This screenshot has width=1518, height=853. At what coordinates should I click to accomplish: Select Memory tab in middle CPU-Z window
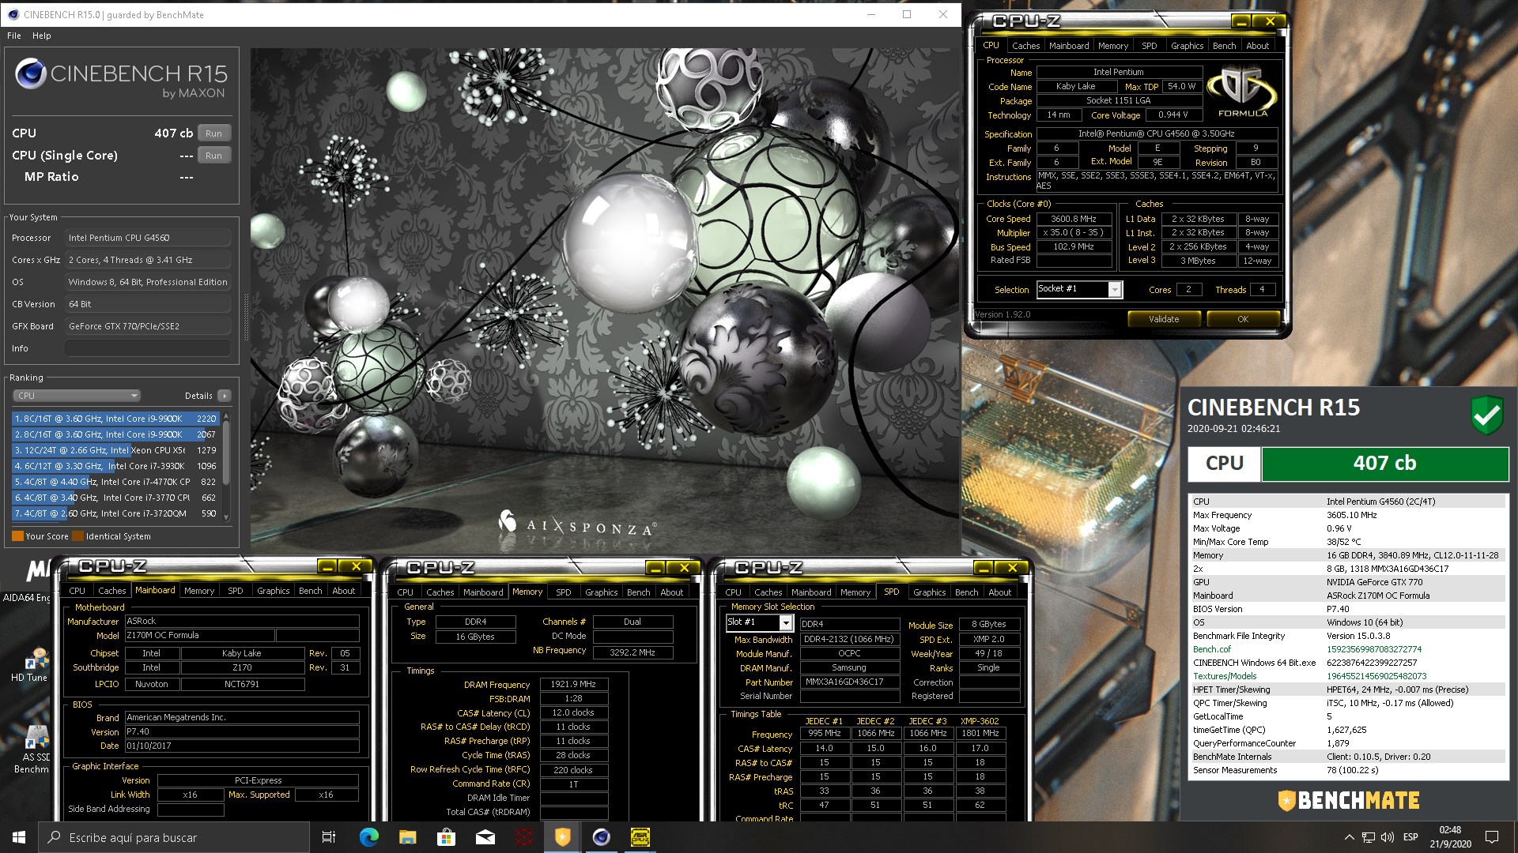(527, 592)
